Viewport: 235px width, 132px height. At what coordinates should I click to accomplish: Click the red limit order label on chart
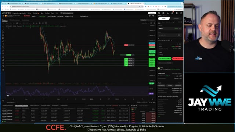pos(126,45)
